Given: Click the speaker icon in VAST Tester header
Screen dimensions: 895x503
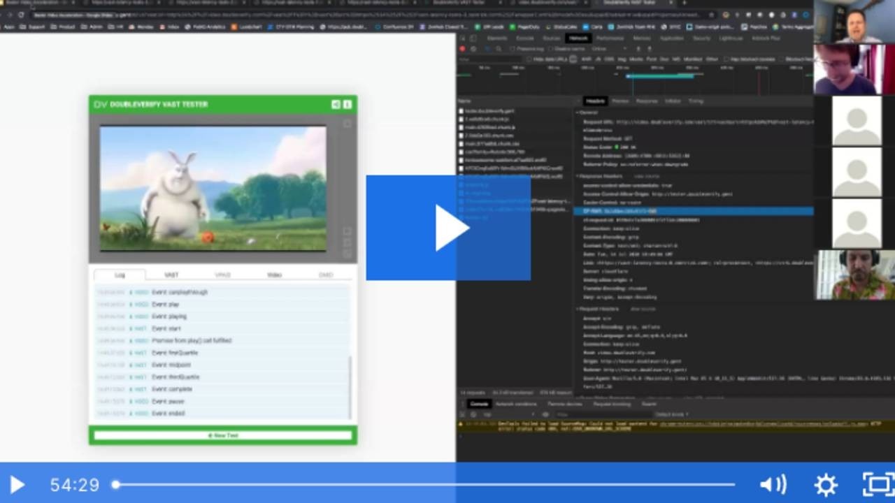Looking at the screenshot, I should [x=336, y=104].
